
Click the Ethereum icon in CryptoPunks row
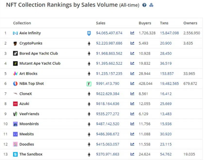coord(89,43)
